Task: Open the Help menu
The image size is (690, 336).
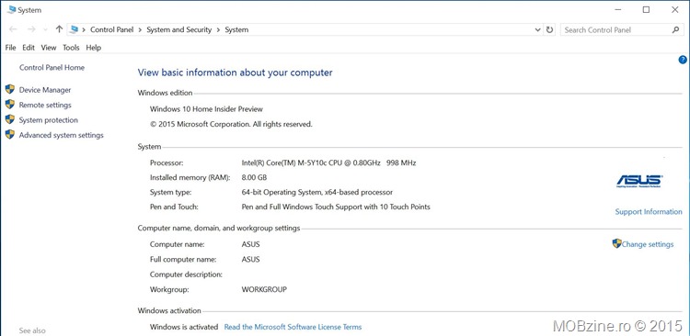Action: click(x=93, y=48)
